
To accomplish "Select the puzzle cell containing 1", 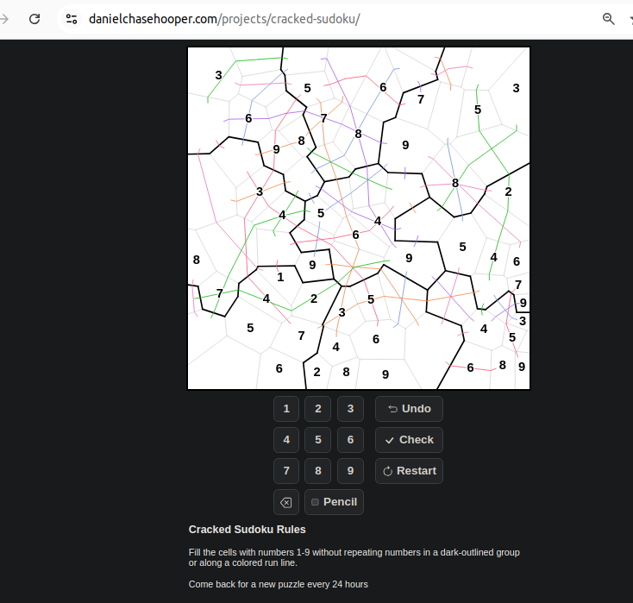I will pos(280,278).
